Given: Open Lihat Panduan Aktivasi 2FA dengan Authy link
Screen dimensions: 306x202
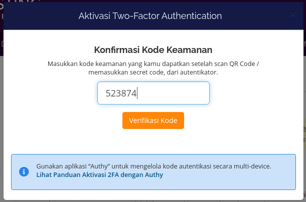Looking at the screenshot, I should coord(99,175).
